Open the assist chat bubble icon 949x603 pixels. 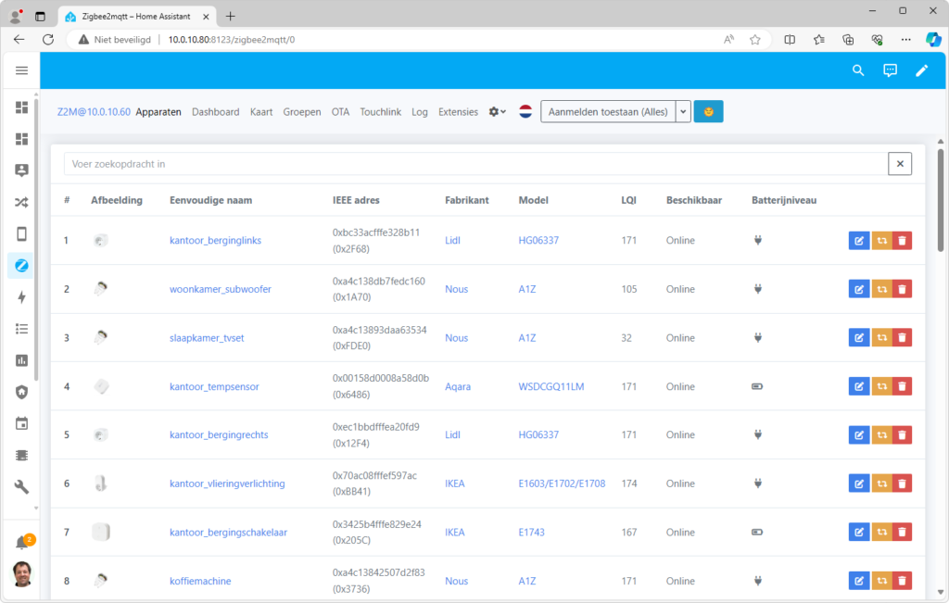point(890,70)
